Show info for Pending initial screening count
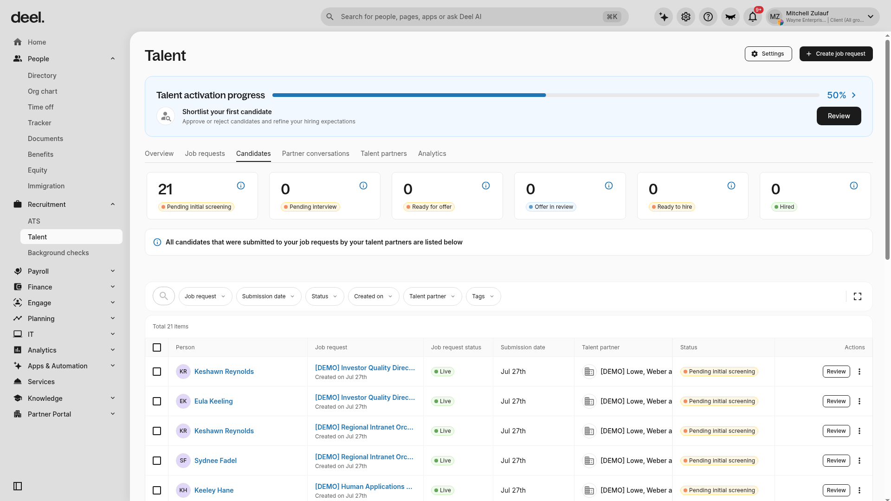The height and width of the screenshot is (501, 891). pos(241,186)
